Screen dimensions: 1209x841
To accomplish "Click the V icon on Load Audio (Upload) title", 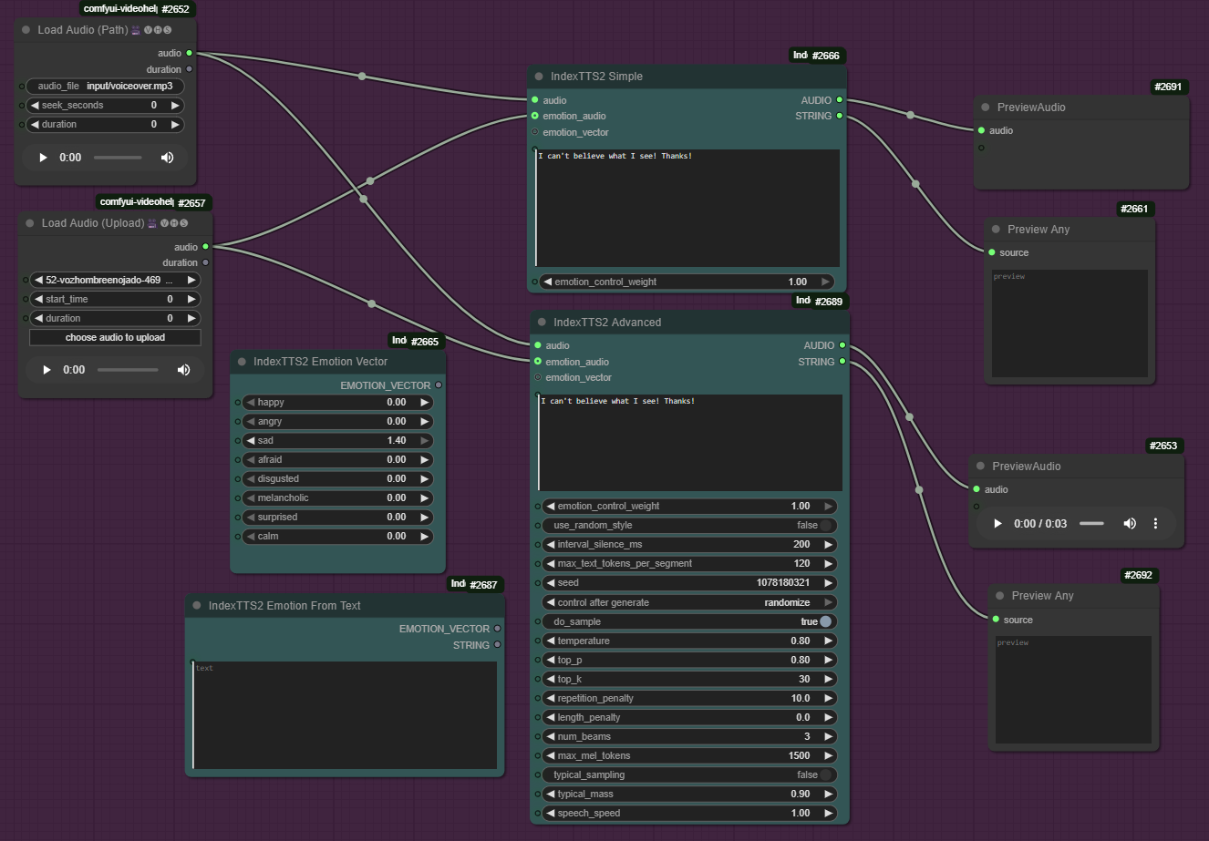I will pyautogui.click(x=164, y=223).
